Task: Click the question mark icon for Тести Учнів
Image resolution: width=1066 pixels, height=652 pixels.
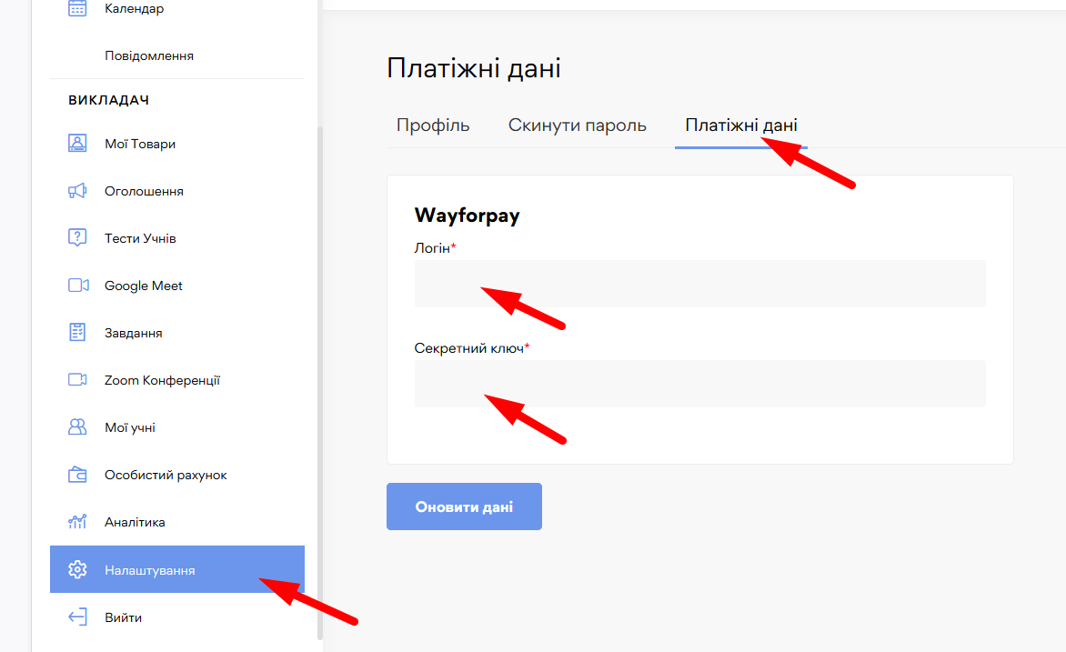Action: pyautogui.click(x=77, y=238)
